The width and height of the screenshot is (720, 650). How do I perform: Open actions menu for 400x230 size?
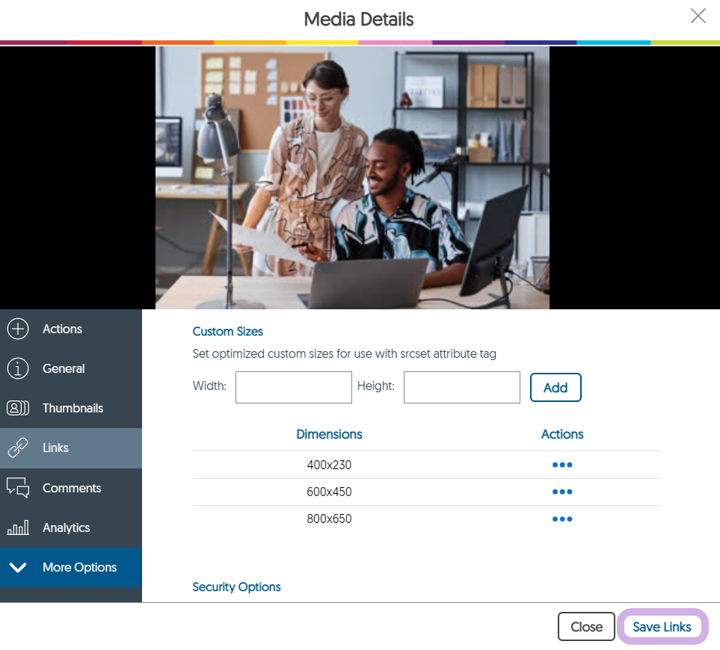tap(562, 465)
